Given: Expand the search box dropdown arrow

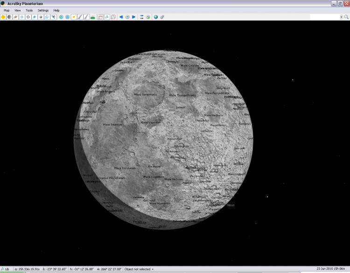Looking at the screenshot, I should [341, 17].
